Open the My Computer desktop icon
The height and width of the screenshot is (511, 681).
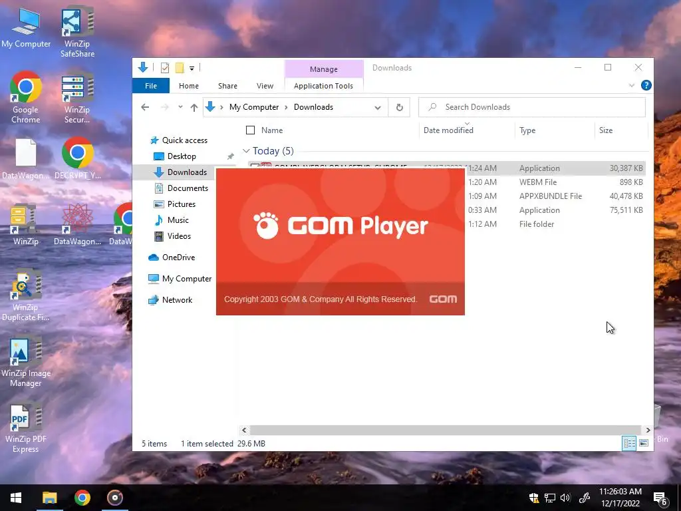[26, 28]
